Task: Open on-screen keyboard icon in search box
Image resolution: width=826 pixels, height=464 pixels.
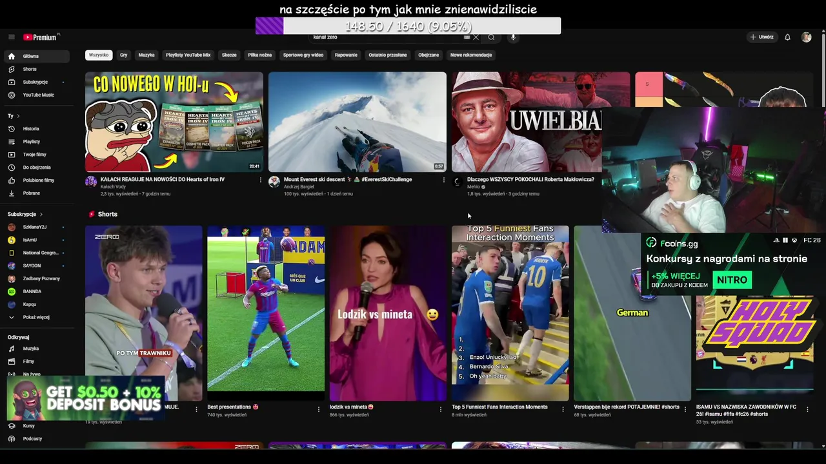Action: tap(467, 37)
